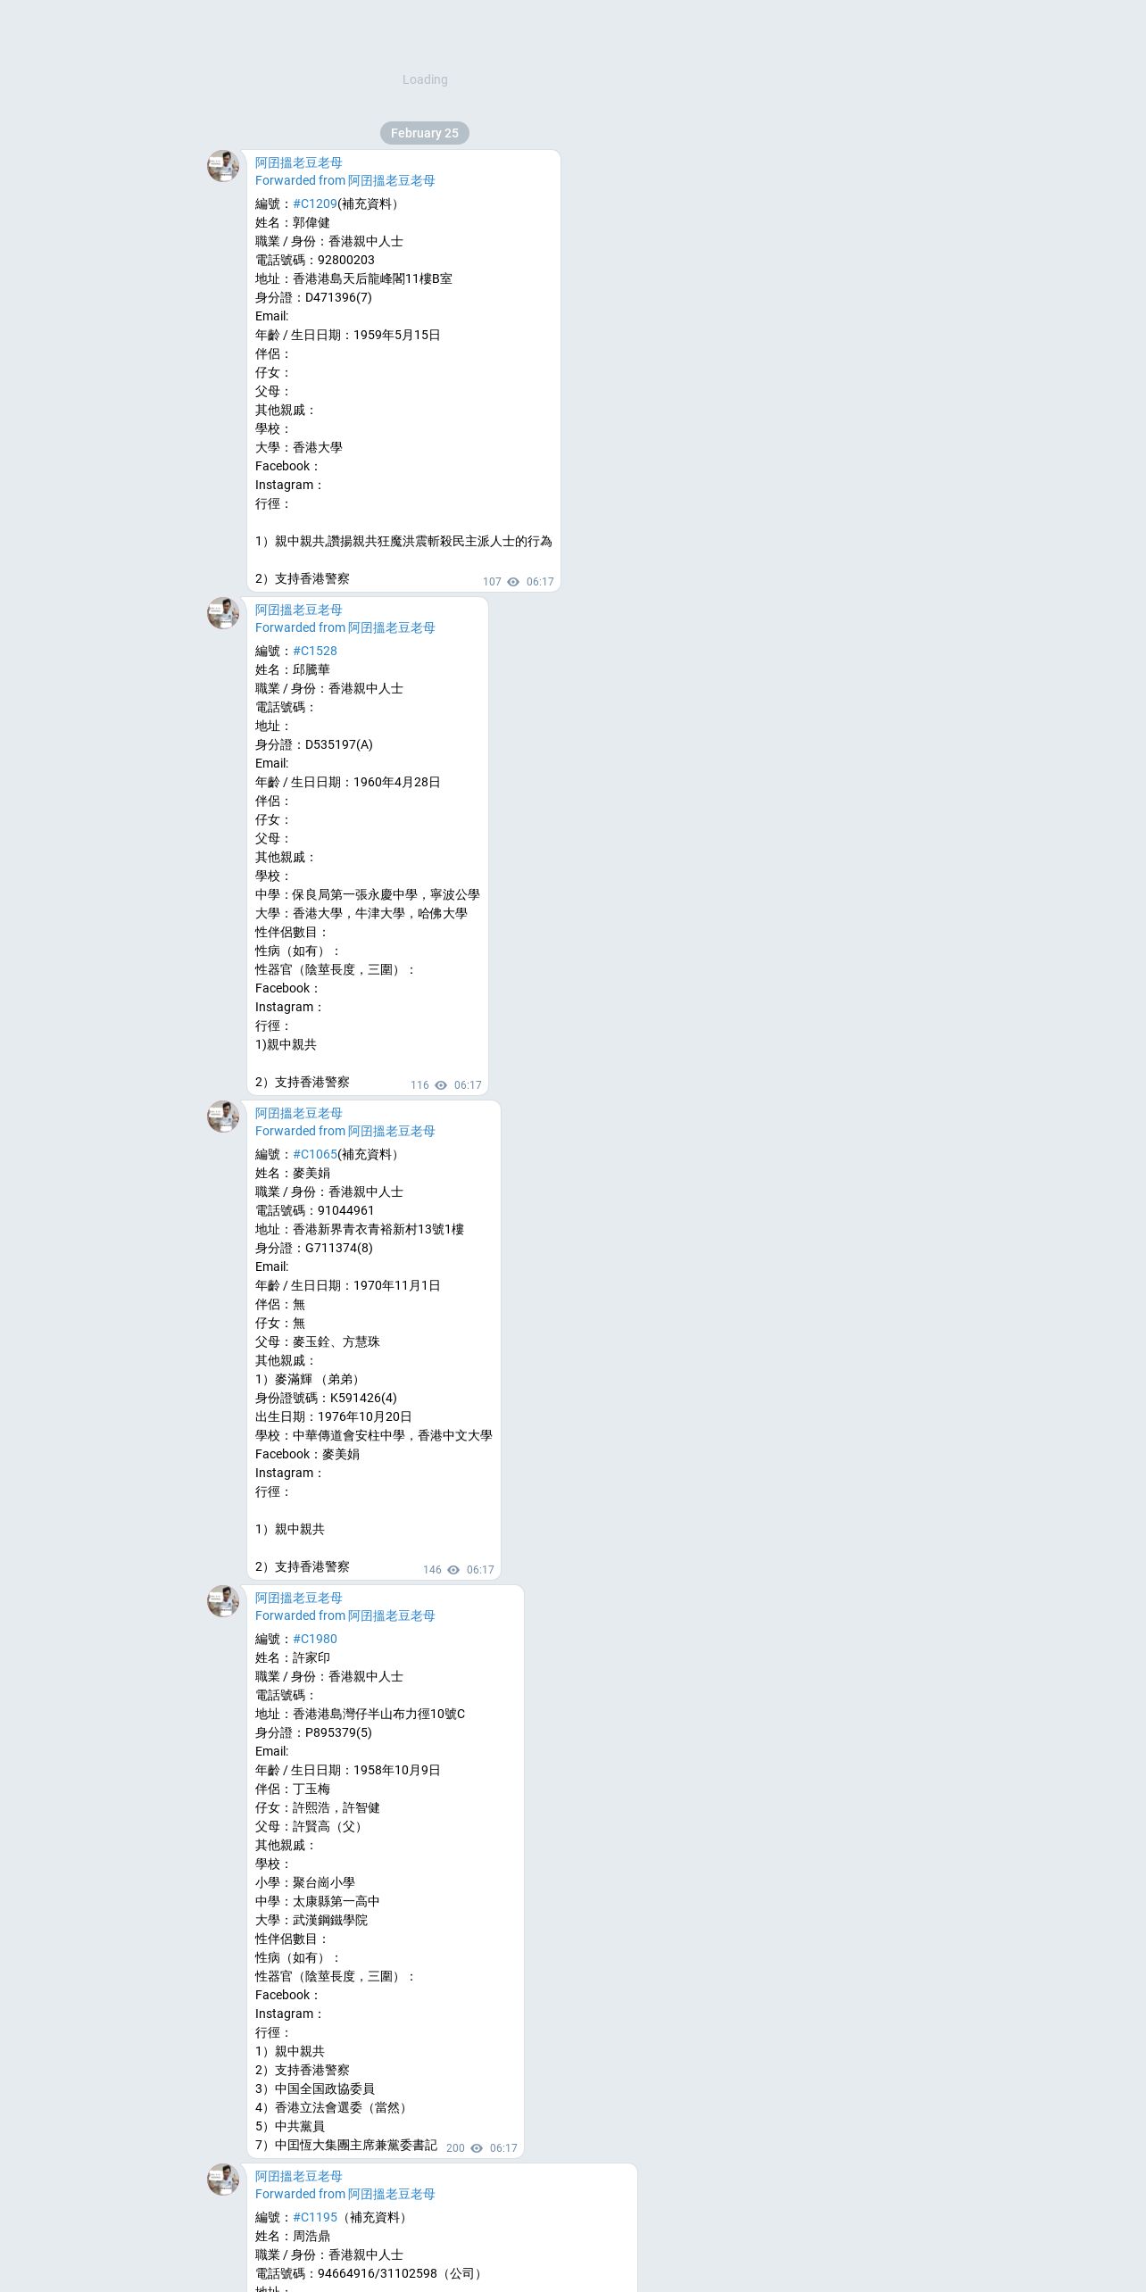Click the 06:17 timestamp on the #C1528 message
Screen dimensions: 1146x2292
pos(468,1085)
